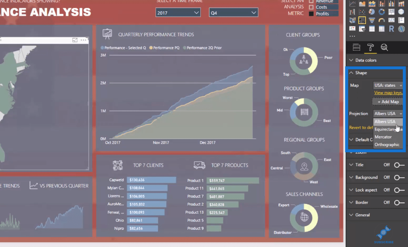
Task: Select the Funnel visualization icon
Action: coord(372,20)
